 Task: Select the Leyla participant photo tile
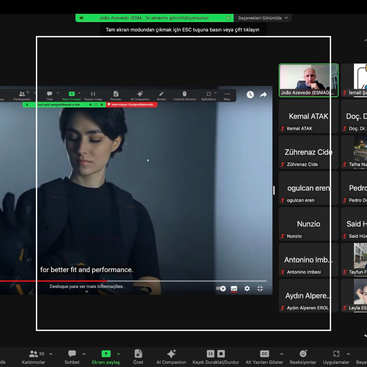click(x=354, y=295)
